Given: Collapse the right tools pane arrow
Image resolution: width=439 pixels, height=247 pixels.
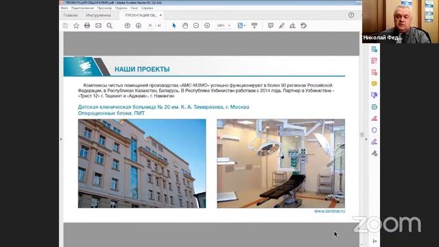Looking at the screenshot, I should pos(375,241).
